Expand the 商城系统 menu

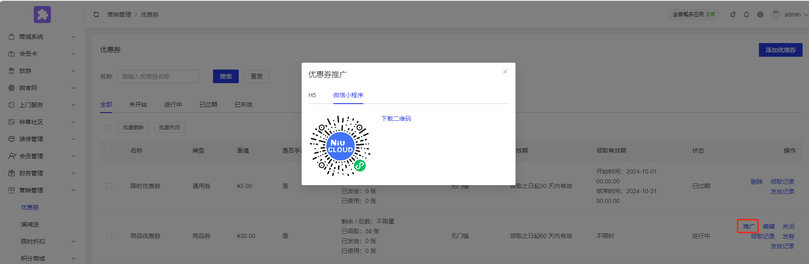click(x=74, y=37)
